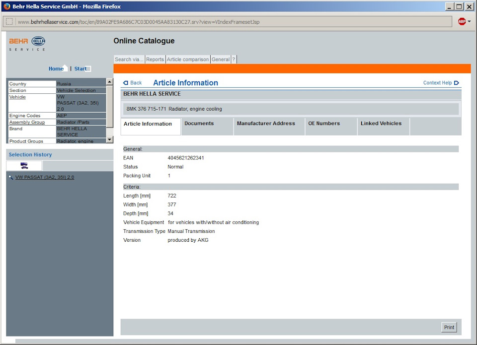This screenshot has height=345, width=477.
Task: Open the Search via... menu
Action: pos(129,59)
